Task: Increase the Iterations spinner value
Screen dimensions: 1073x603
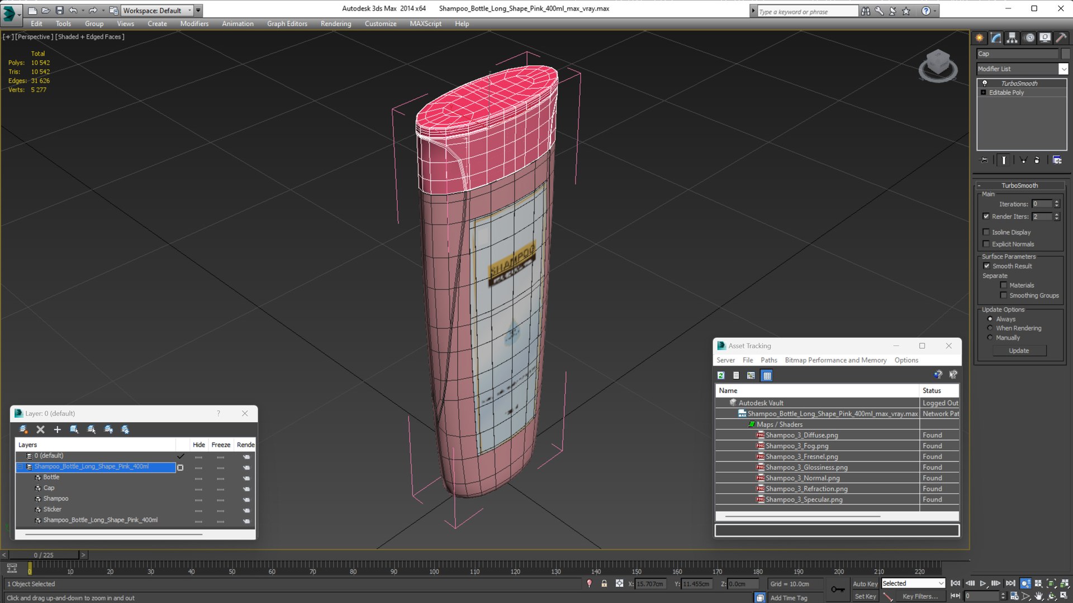Action: [1057, 202]
